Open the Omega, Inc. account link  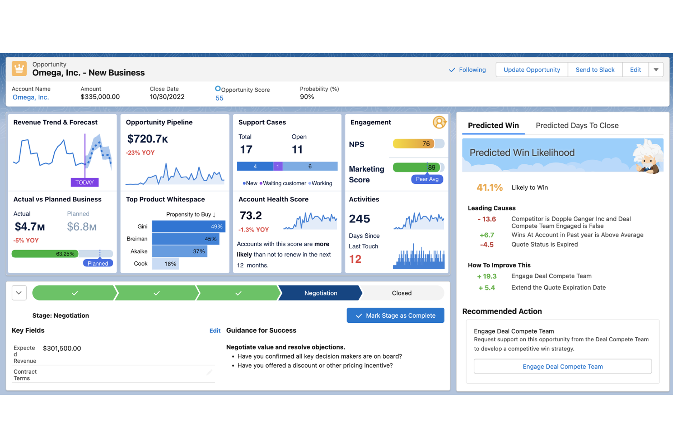pyautogui.click(x=30, y=97)
